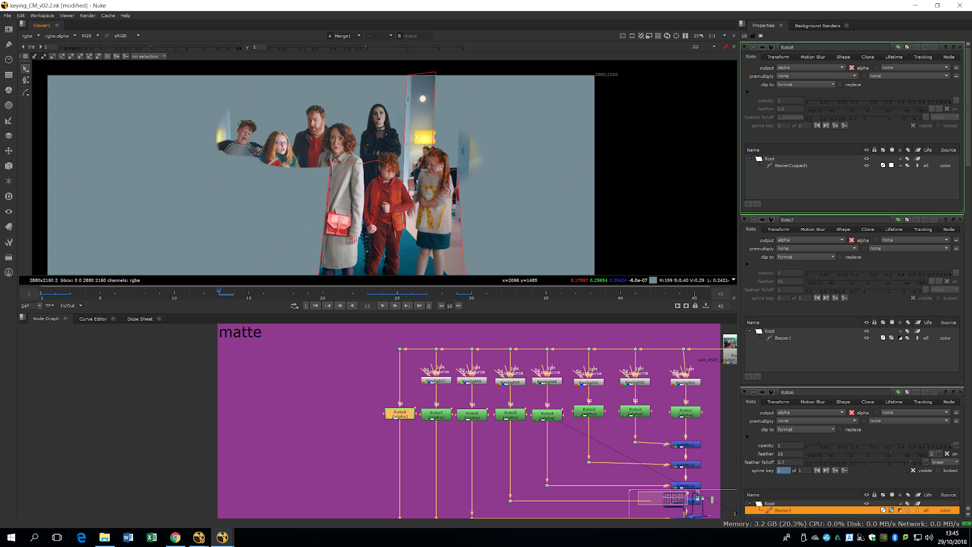Select the arrow selection tool in viewer
This screenshot has height=547, width=972.
26,69
